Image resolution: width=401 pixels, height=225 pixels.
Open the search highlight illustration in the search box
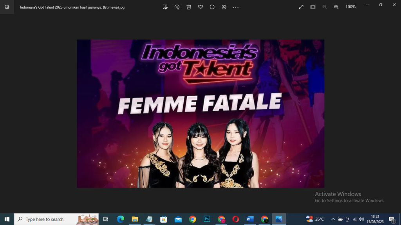click(88, 219)
